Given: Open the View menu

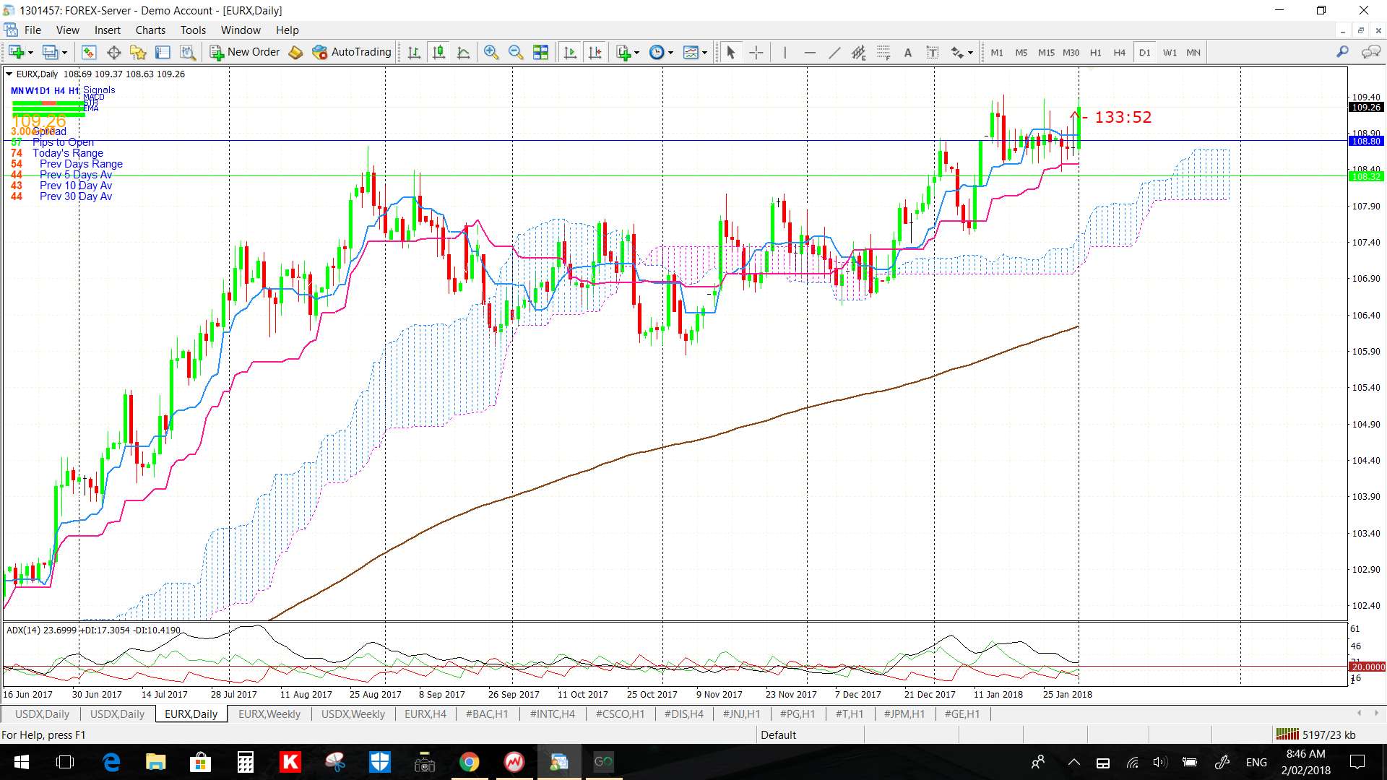Looking at the screenshot, I should click(68, 30).
